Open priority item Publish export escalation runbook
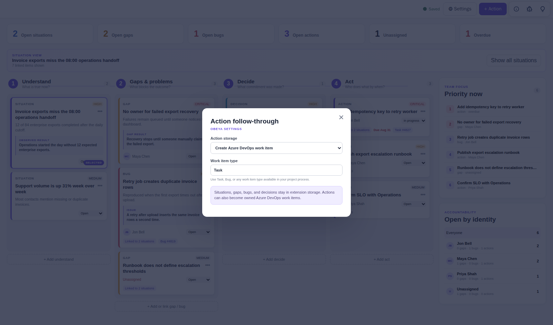Viewport: 553px width, 325px height. [493, 155]
